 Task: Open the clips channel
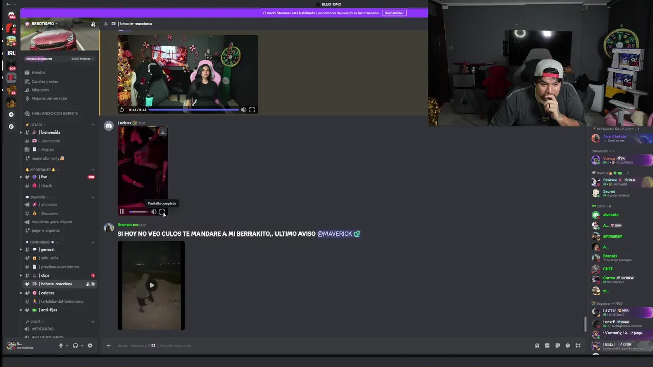[x=60, y=275]
